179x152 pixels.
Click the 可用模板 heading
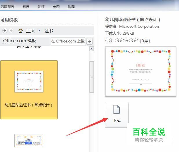[x=9, y=20]
